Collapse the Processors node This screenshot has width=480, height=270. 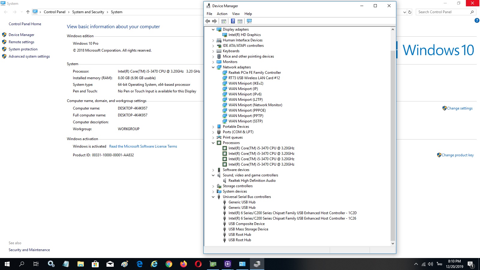click(x=213, y=143)
